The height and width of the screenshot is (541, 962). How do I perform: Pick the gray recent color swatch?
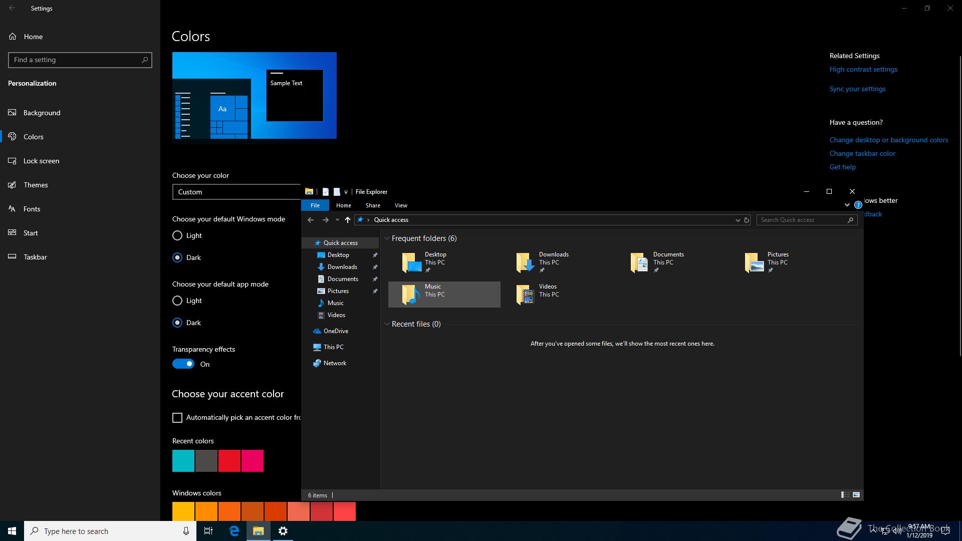pos(206,461)
